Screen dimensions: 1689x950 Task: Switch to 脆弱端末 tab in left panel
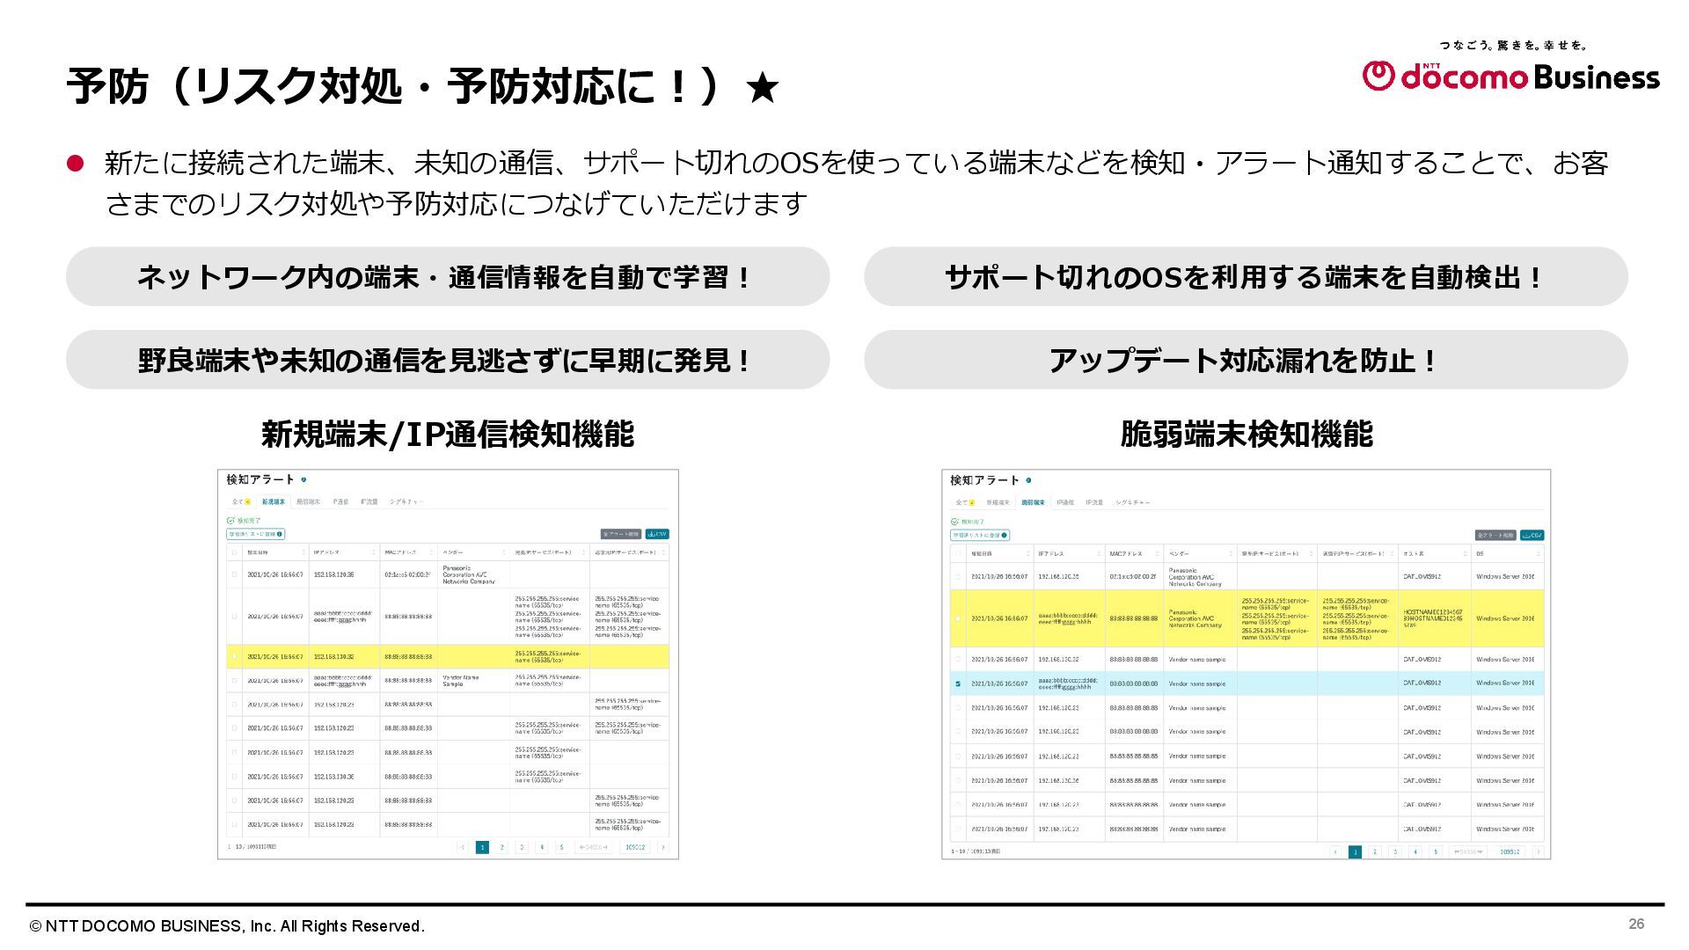point(308,501)
